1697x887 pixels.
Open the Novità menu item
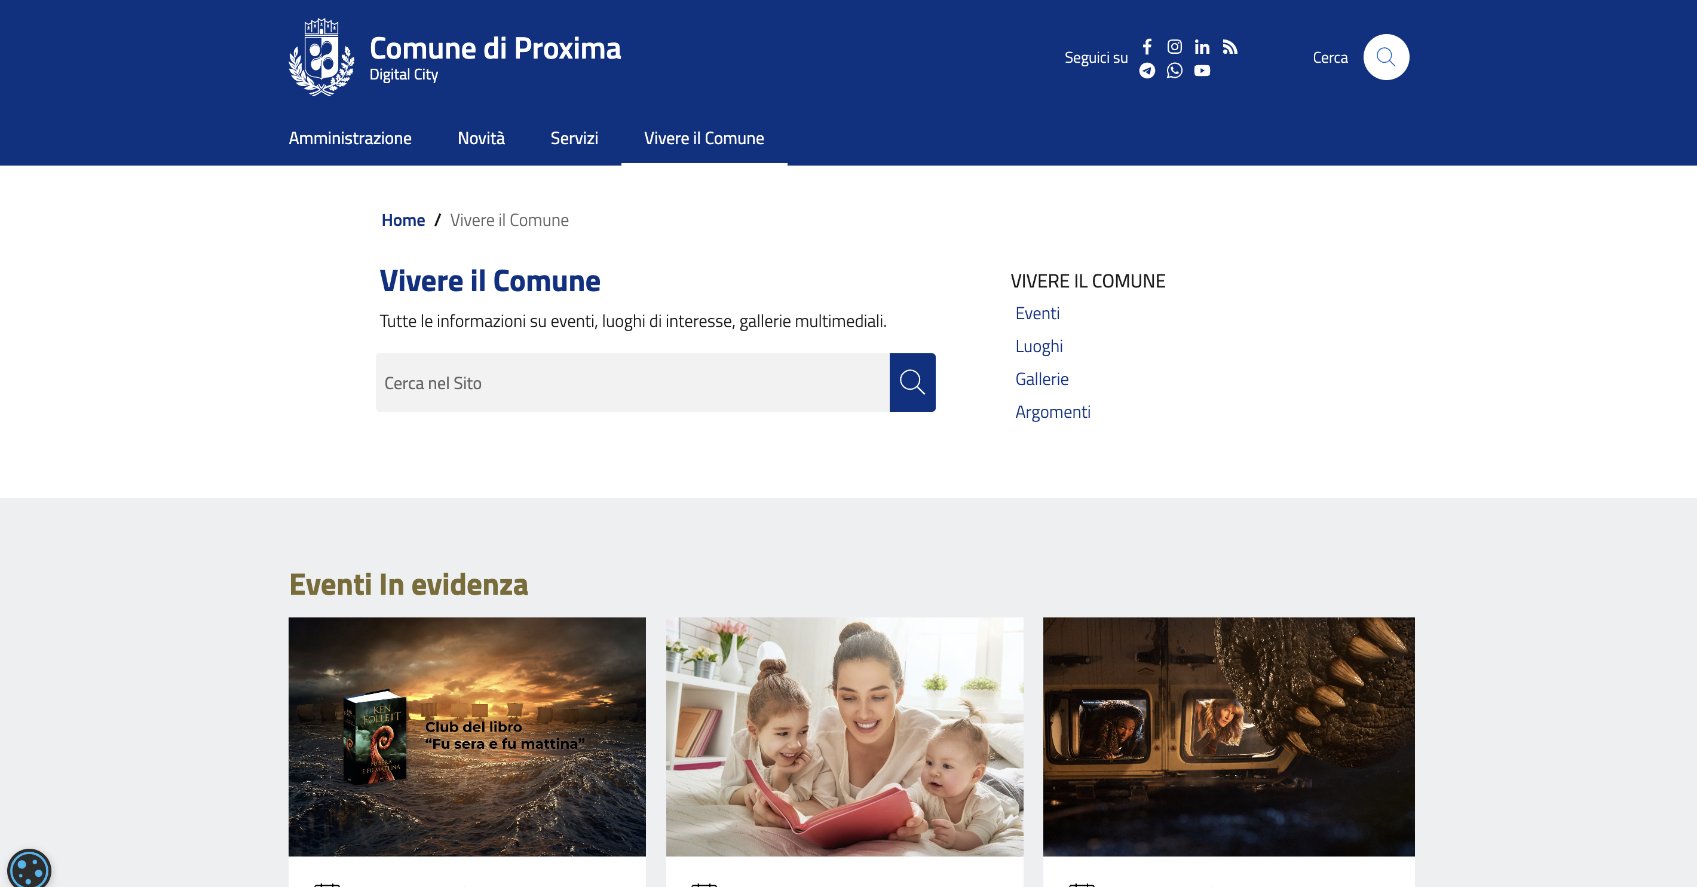[x=481, y=139]
